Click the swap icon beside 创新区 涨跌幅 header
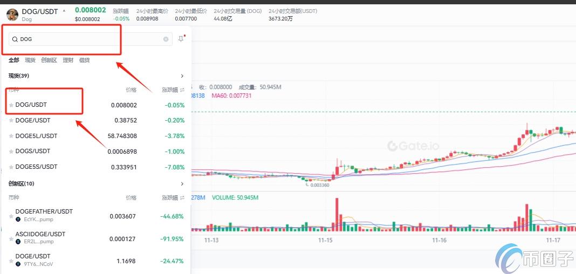The image size is (576, 274). (182, 198)
